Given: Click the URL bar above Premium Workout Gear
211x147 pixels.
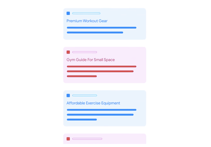Looking at the screenshot, I should 86,13.
